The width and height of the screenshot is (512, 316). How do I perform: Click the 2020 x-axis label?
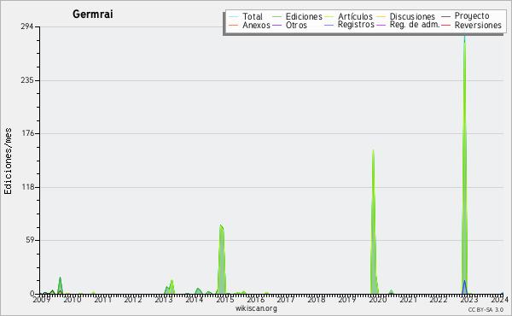[378, 299]
